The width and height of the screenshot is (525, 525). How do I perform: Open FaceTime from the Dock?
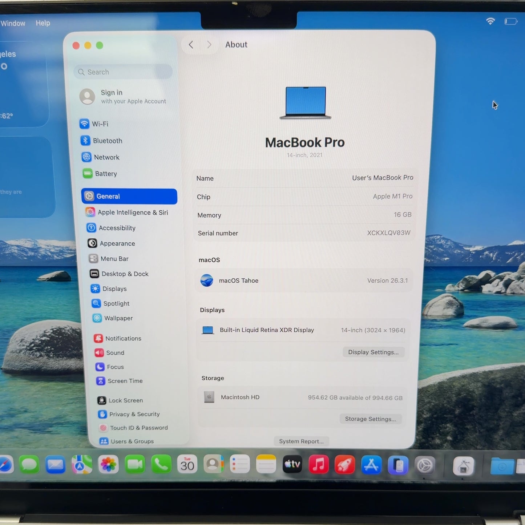135,464
